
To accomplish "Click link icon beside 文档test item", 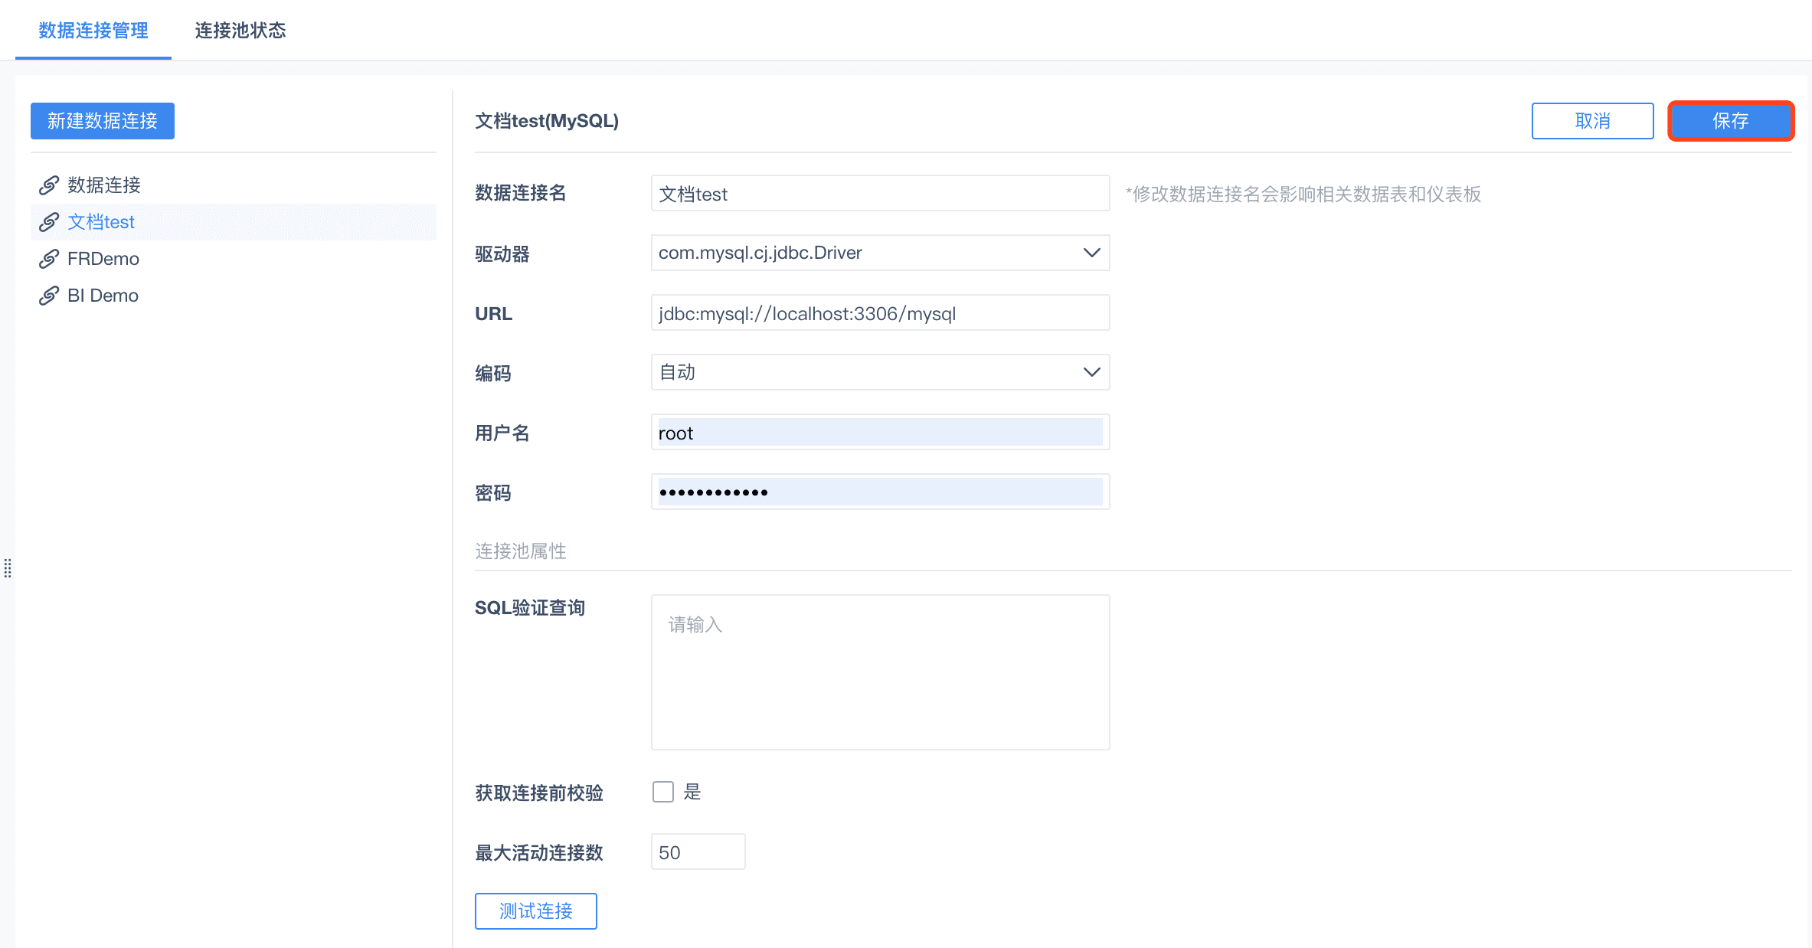I will (49, 222).
